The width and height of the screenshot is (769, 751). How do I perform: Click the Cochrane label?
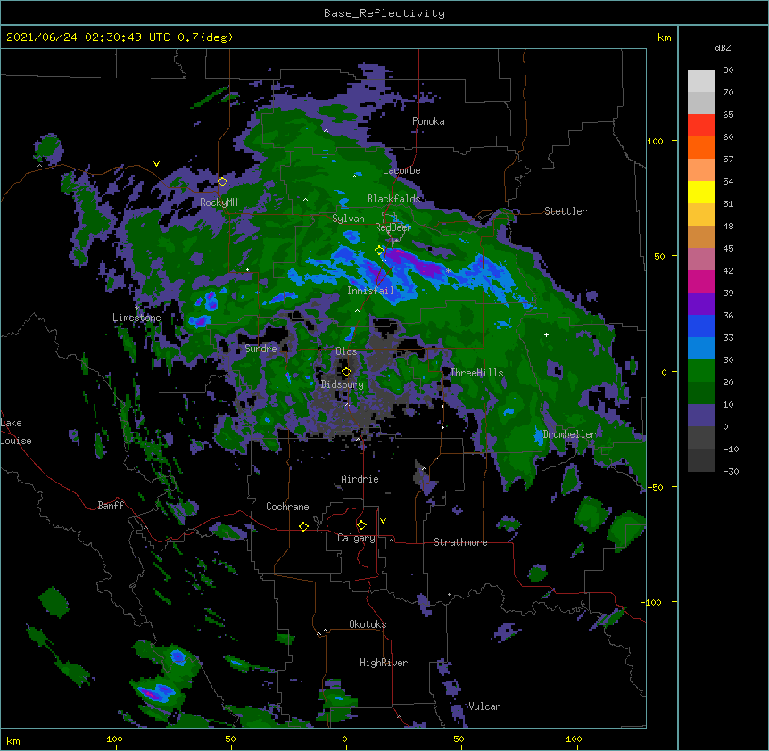pos(287,507)
